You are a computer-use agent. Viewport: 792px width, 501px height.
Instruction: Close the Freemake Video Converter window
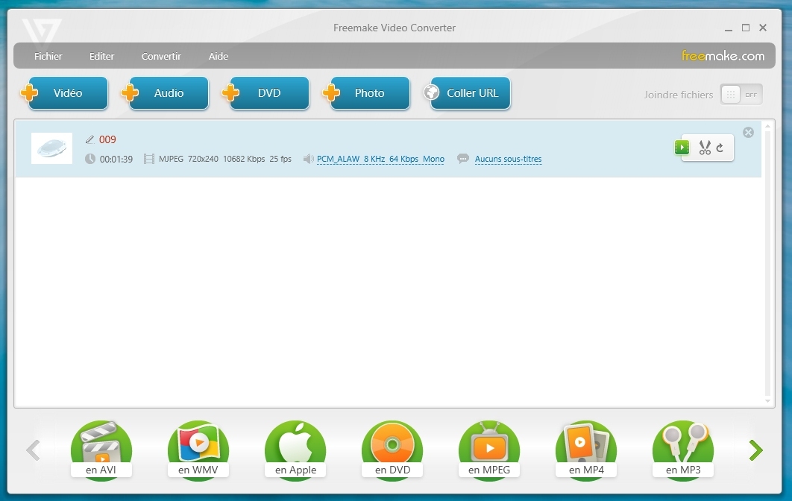point(763,28)
